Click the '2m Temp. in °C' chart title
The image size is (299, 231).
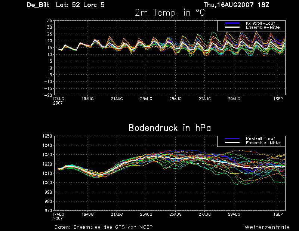tap(170, 13)
